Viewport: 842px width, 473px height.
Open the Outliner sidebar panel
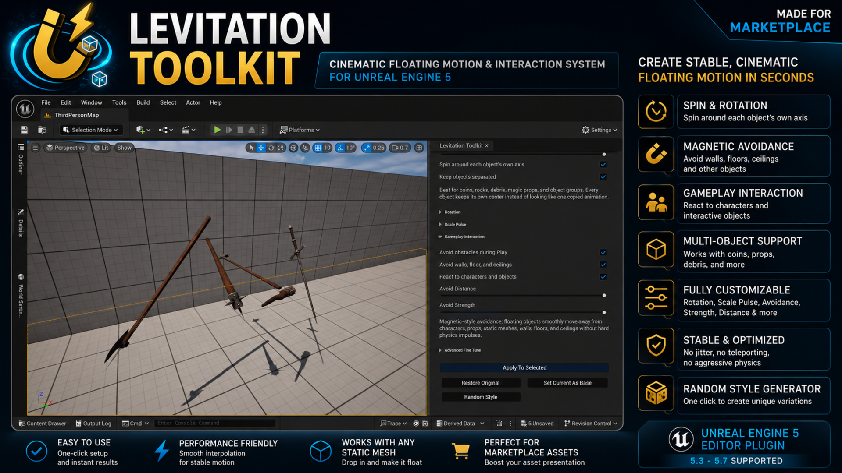pos(21,159)
